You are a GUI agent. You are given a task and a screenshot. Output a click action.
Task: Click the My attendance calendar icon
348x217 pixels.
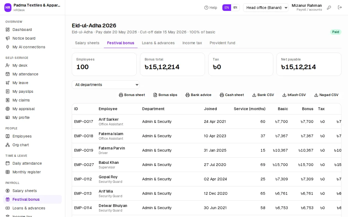pyautogui.click(x=8, y=74)
